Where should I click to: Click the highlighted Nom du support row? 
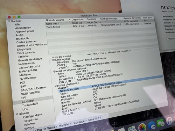point(111,83)
